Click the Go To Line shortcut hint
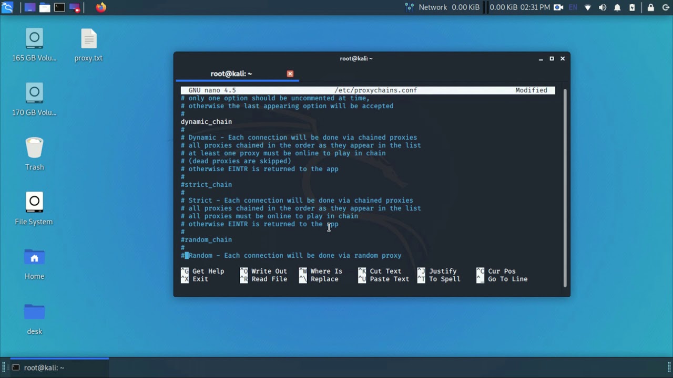Screen dimensions: 673x378 (x=502, y=279)
